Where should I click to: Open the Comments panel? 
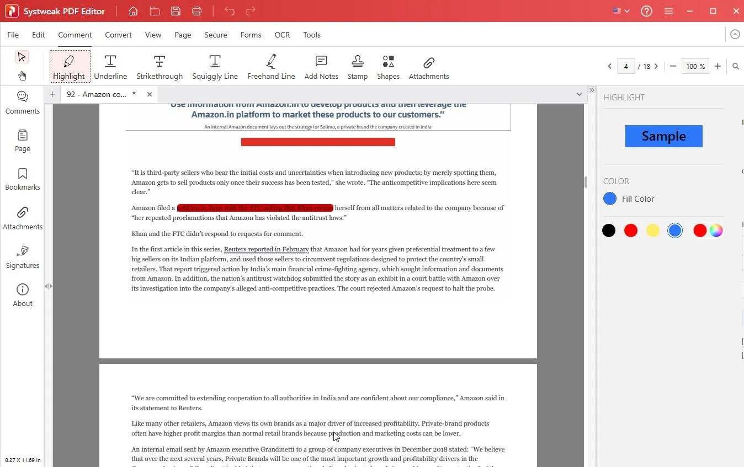[22, 102]
